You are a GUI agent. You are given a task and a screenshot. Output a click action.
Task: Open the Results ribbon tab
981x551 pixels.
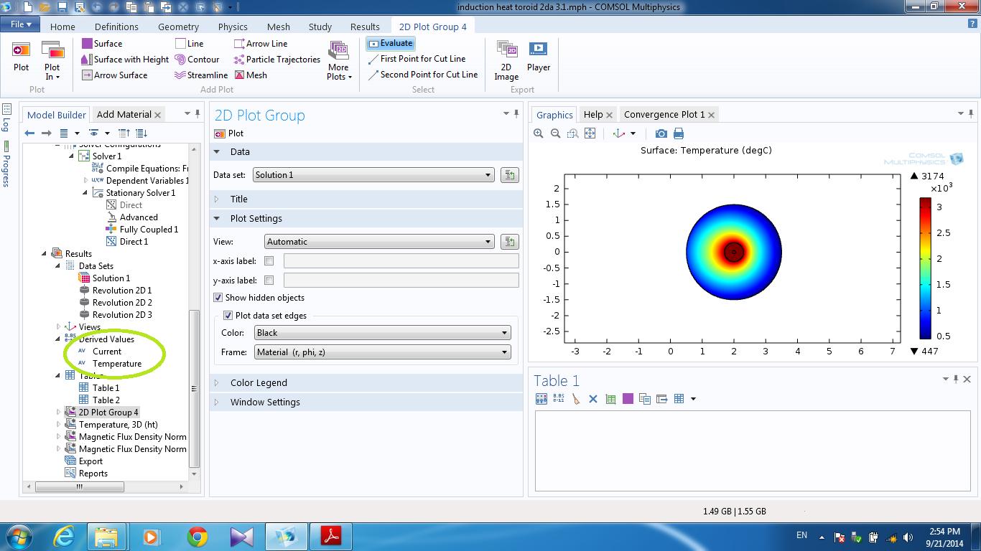click(x=365, y=27)
